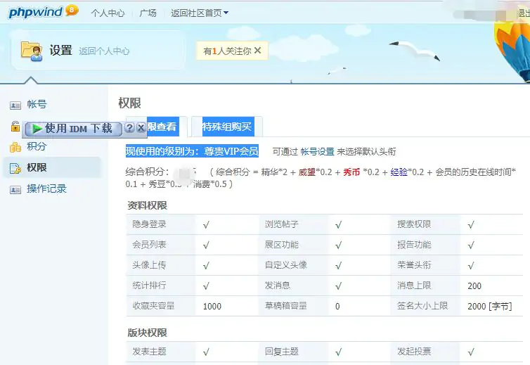Click 返回个人中心 link
Viewport: 530px width, 365px height.
coord(104,51)
